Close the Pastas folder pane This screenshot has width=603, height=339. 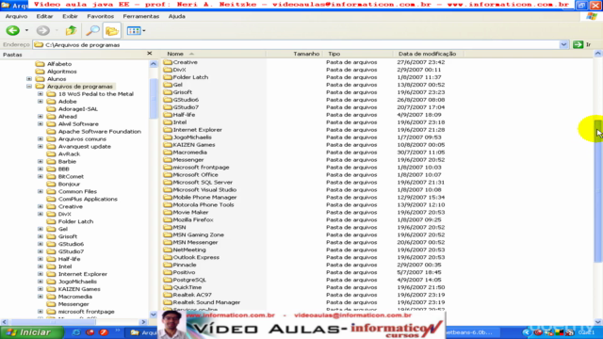[x=150, y=54]
